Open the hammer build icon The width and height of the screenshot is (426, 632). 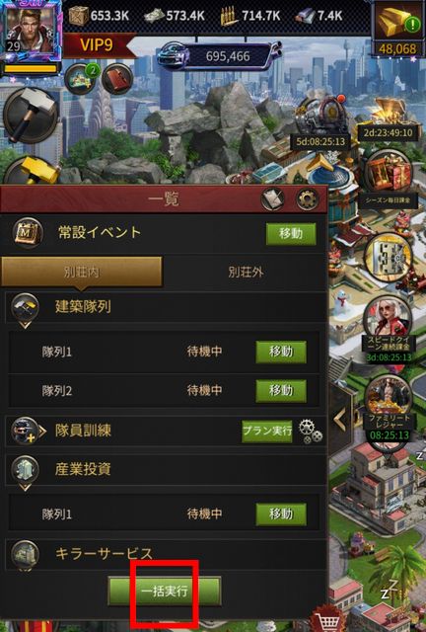click(x=31, y=116)
